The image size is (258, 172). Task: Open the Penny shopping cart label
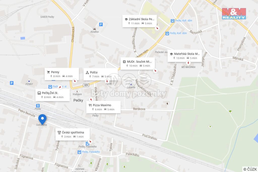[62, 74]
